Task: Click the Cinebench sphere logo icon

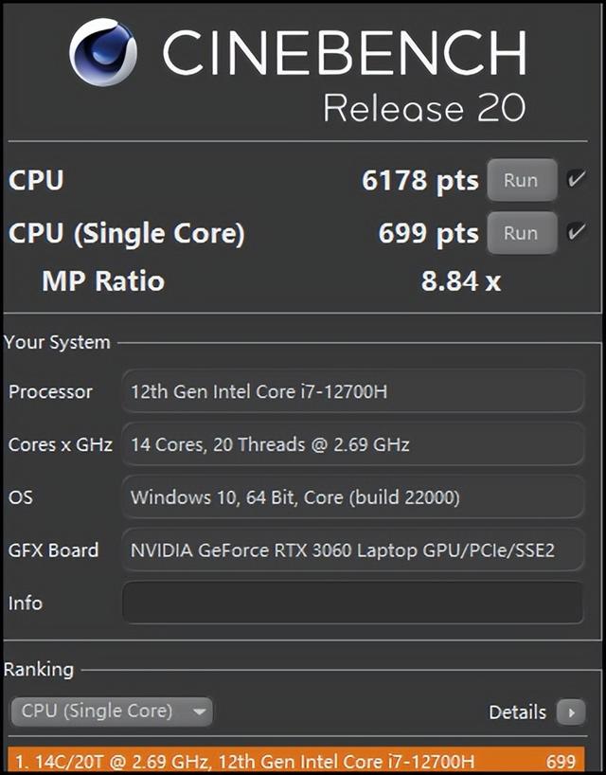Action: 102,52
